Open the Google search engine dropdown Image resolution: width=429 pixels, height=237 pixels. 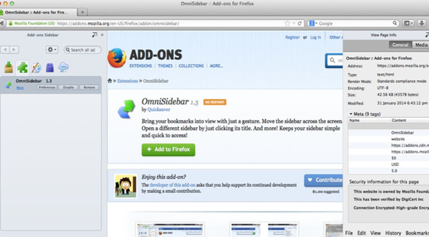pos(313,24)
